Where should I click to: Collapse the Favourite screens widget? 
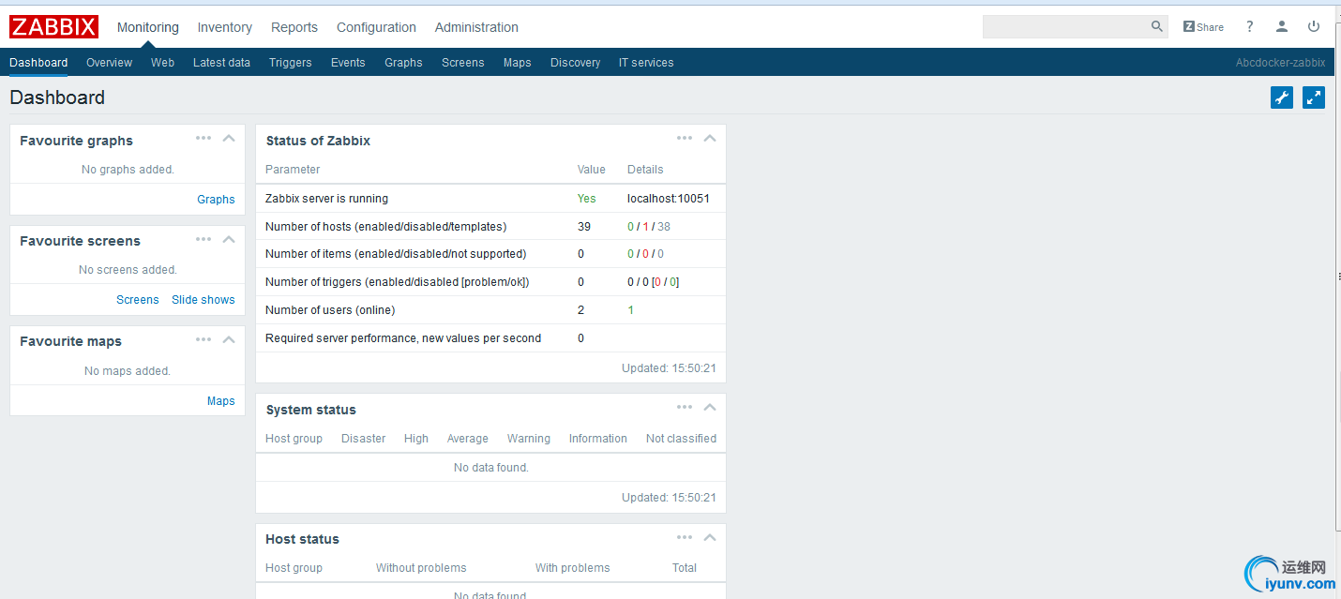point(229,239)
